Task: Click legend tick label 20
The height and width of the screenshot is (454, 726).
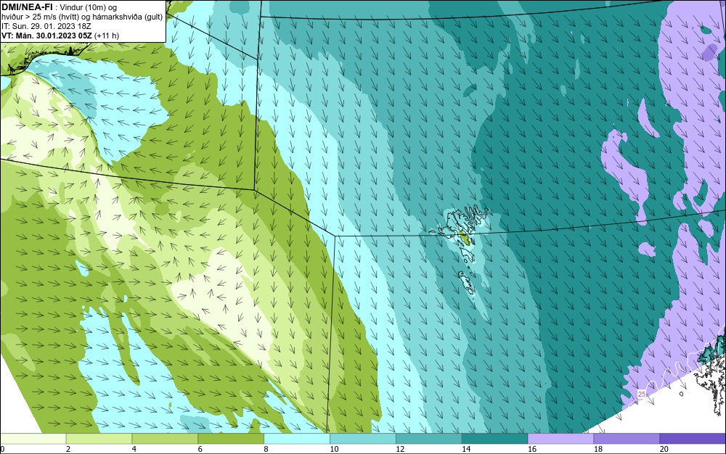Action: pyautogui.click(x=664, y=449)
